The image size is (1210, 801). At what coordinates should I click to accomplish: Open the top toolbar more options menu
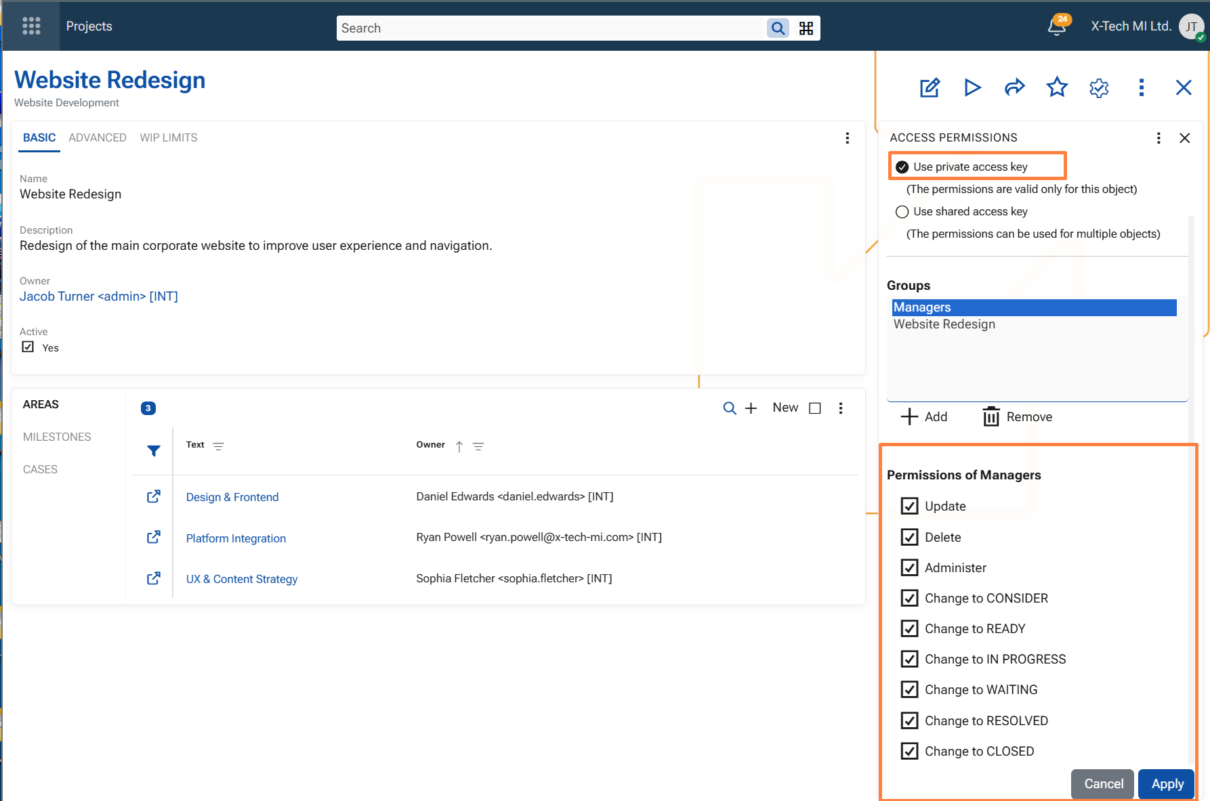(x=1142, y=87)
